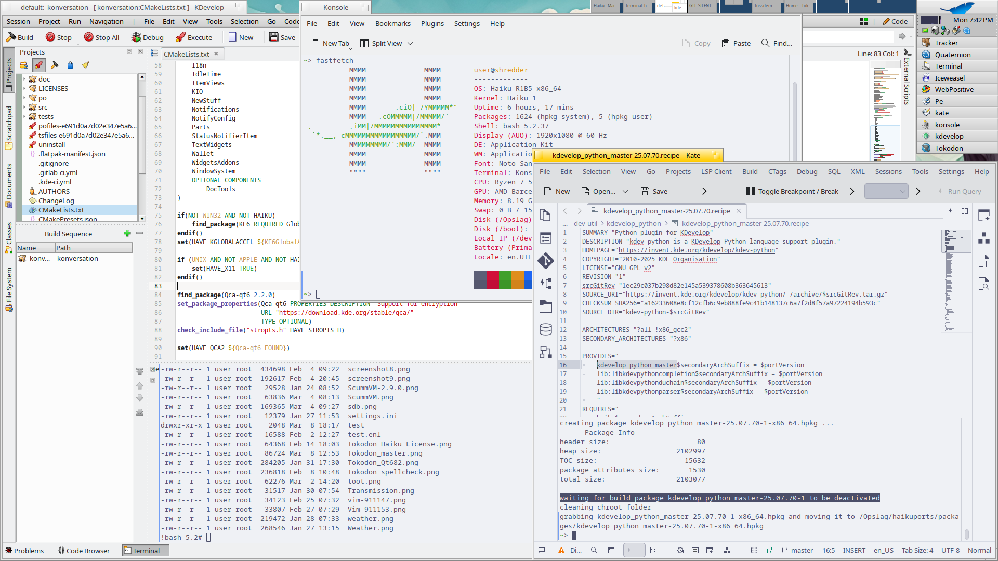Expand the tests folder in Projects tree
The width and height of the screenshot is (998, 561).
[24, 116]
